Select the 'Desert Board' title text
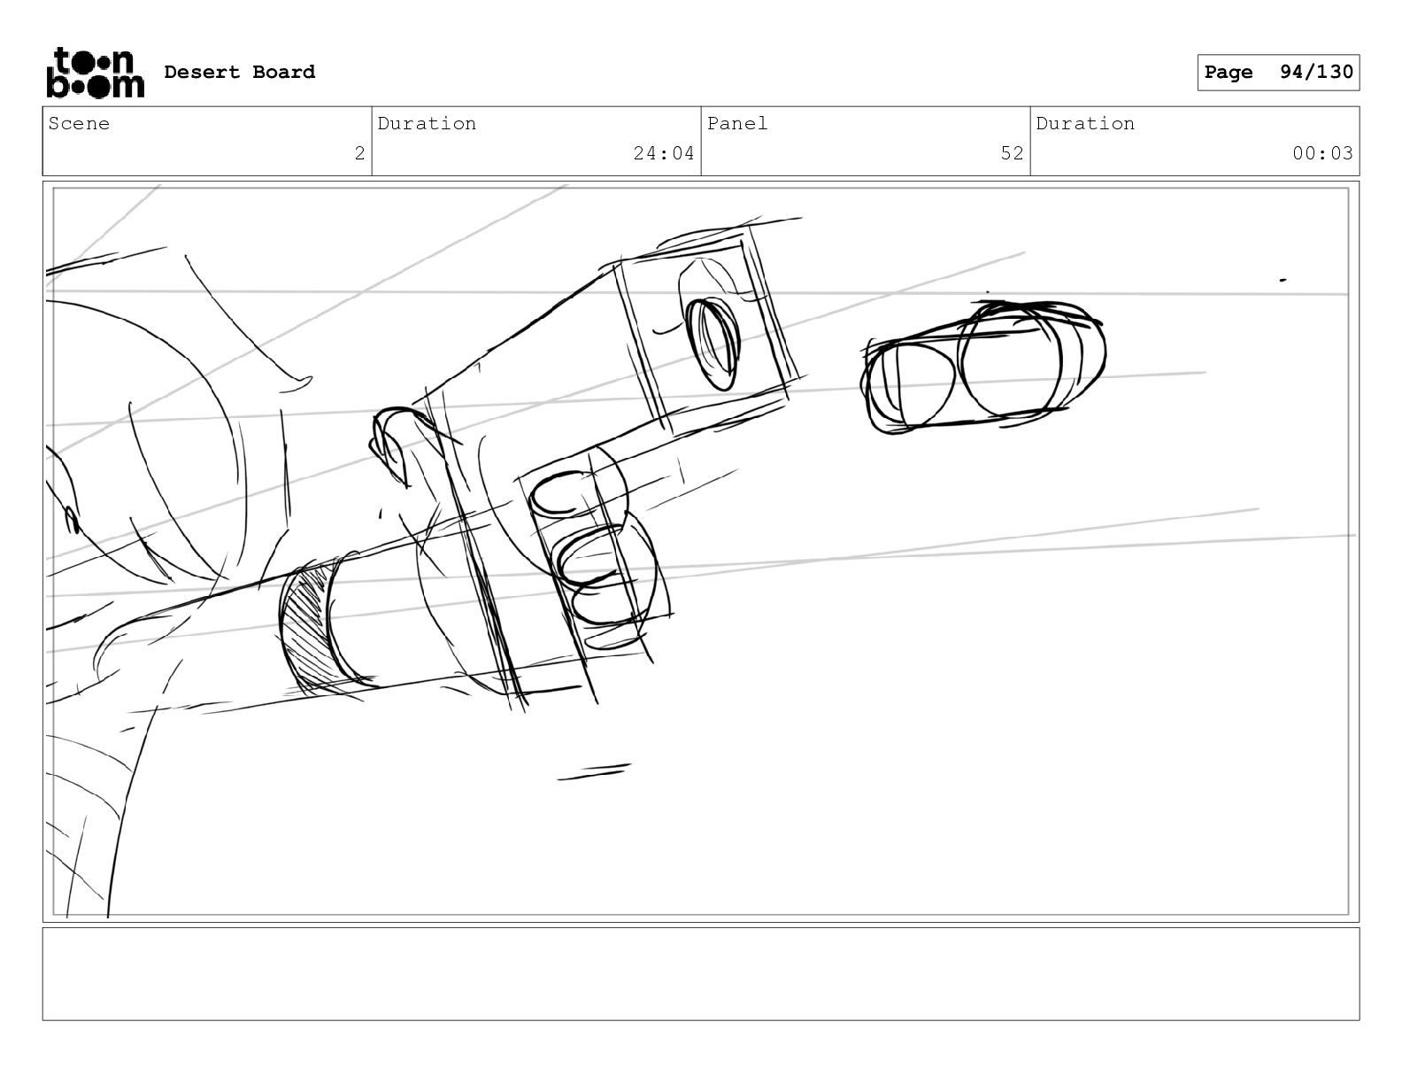The image size is (1402, 1084). [240, 72]
